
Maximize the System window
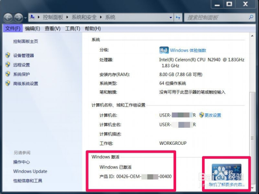pos(229,4)
